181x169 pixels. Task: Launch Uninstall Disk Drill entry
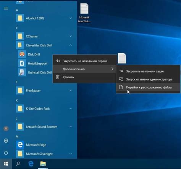35,72
